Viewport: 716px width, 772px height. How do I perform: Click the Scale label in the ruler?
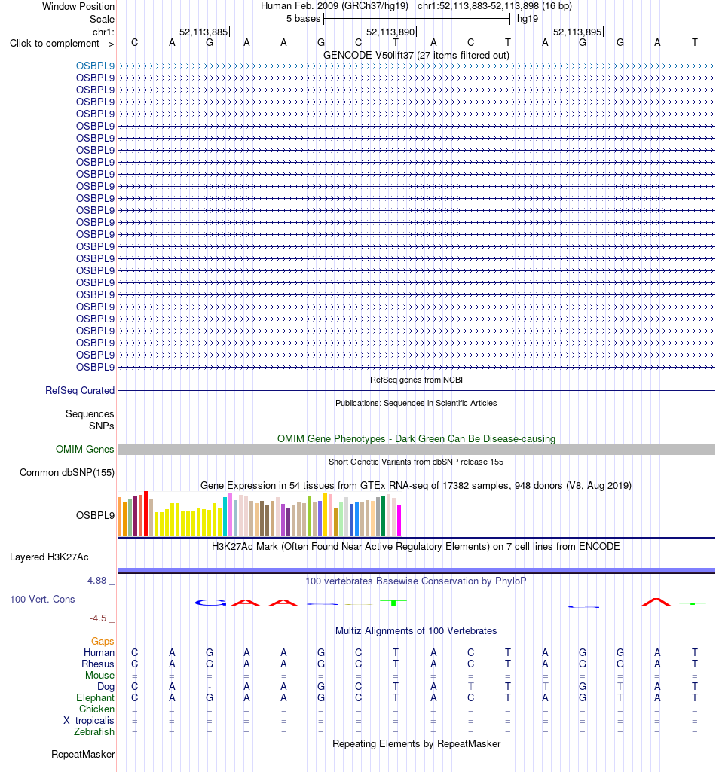coord(102,19)
